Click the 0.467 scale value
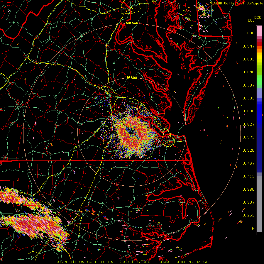This screenshot has width=264, height=264. [248, 163]
